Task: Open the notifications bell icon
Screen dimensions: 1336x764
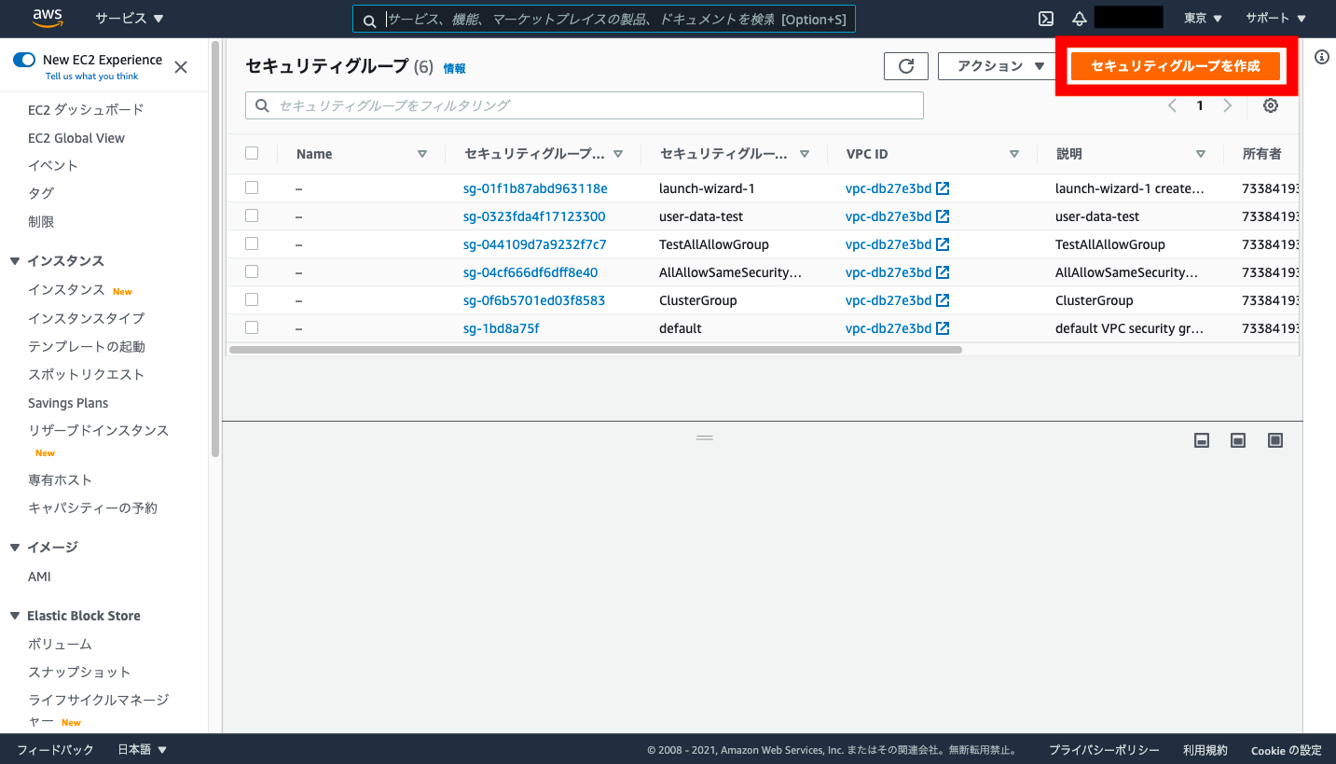Action: 1080,19
